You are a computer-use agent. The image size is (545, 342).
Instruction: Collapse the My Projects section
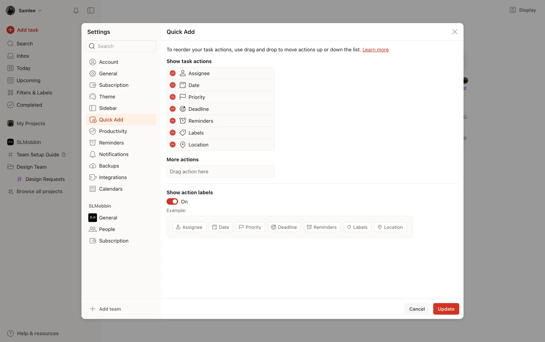31,123
